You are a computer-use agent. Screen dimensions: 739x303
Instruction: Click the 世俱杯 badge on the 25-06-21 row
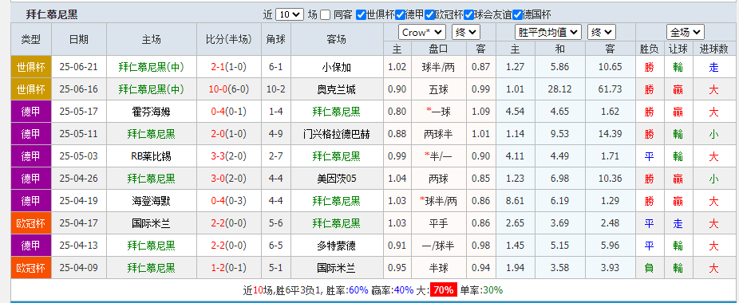30,68
